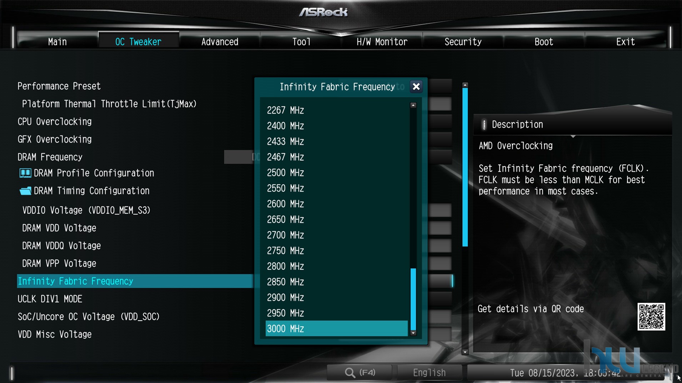Select 2400 MHz frequency option
This screenshot has width=682, height=383.
tap(336, 126)
